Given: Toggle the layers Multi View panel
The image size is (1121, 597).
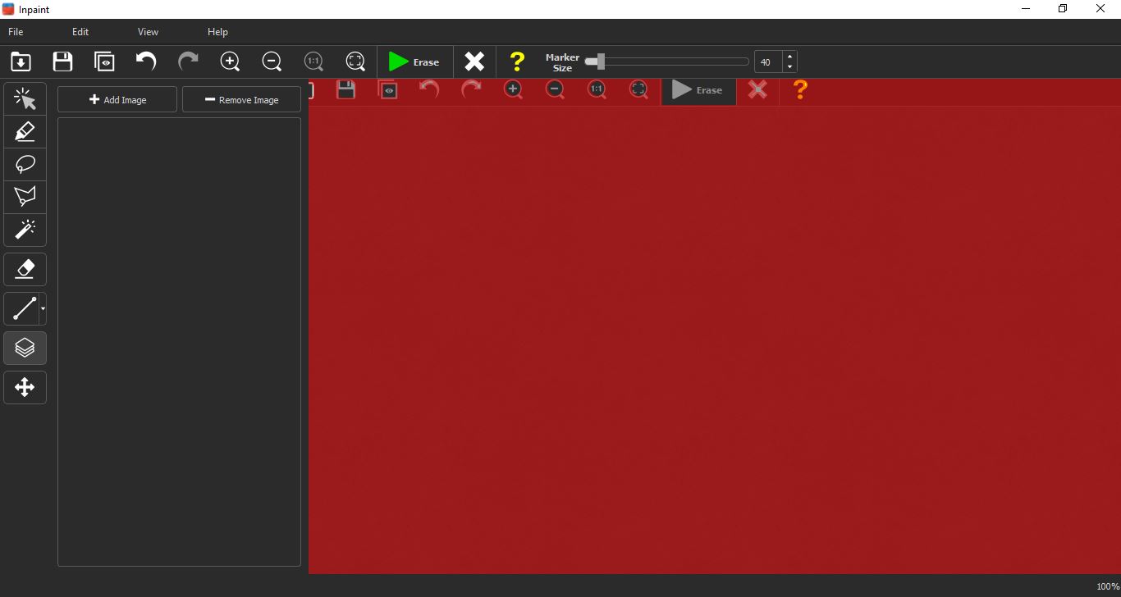Looking at the screenshot, I should tap(25, 348).
